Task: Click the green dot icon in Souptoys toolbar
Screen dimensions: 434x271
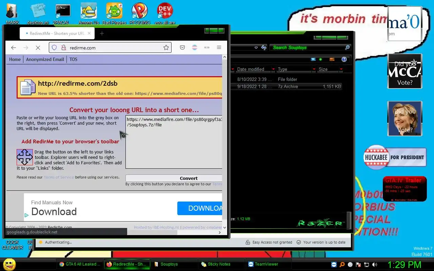Action: coord(320,59)
